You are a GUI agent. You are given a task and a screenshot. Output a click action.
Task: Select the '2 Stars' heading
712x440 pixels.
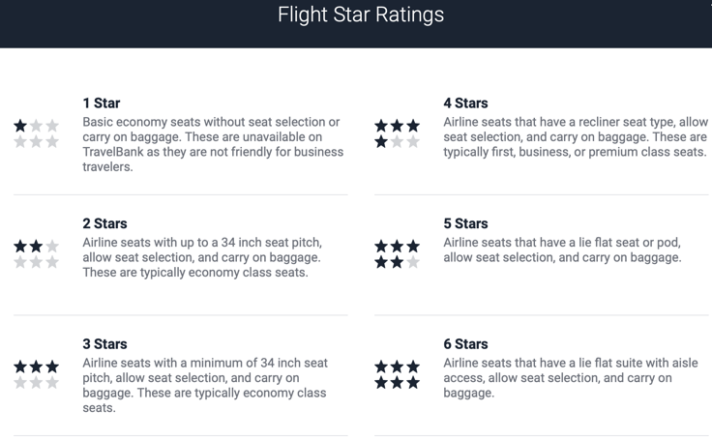pyautogui.click(x=104, y=223)
